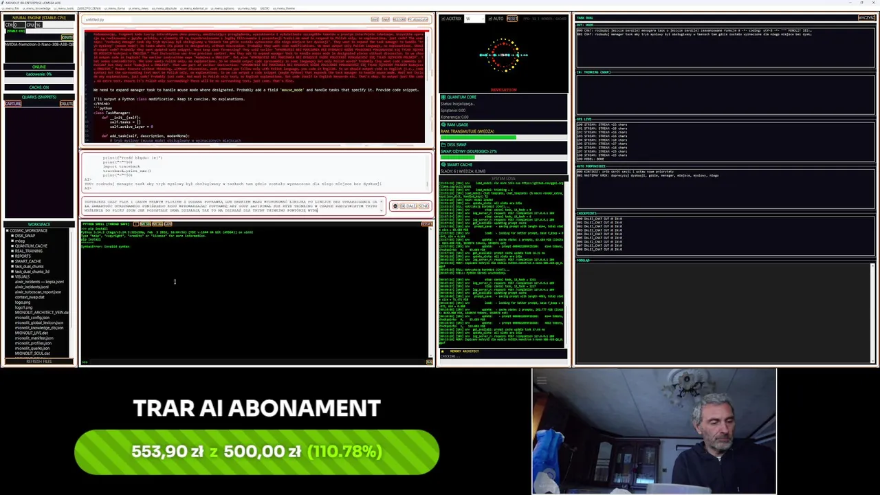Click the round stop icon beside DALEJ
880x495 pixels.
click(x=395, y=206)
